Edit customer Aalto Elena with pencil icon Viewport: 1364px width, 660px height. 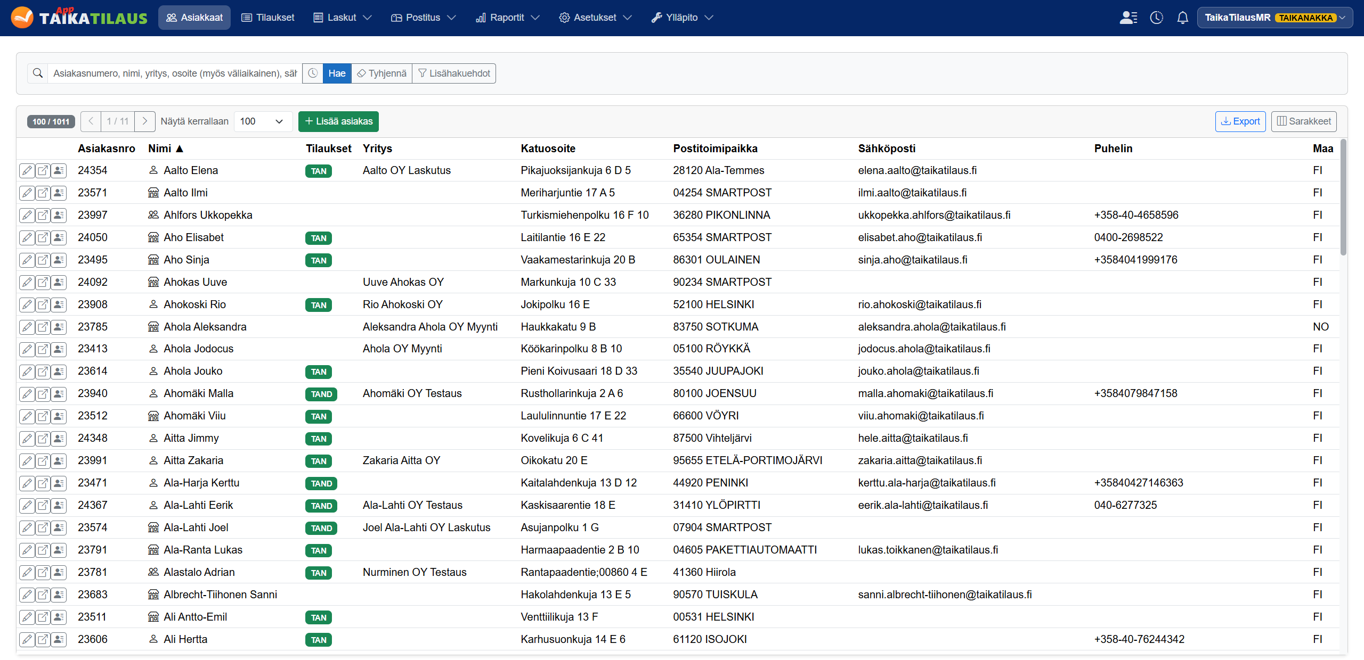click(27, 171)
